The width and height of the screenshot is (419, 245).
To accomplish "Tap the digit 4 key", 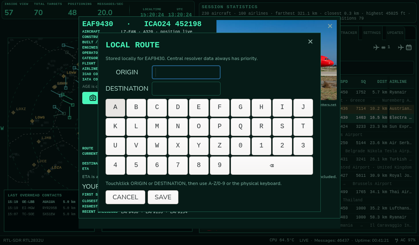I will [x=115, y=165].
